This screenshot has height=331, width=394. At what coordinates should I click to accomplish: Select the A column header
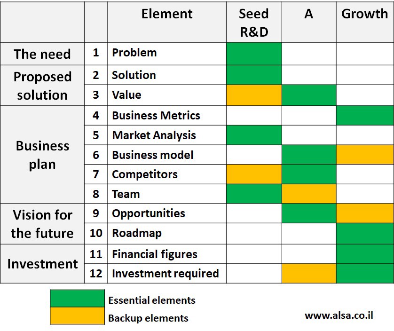coord(309,23)
